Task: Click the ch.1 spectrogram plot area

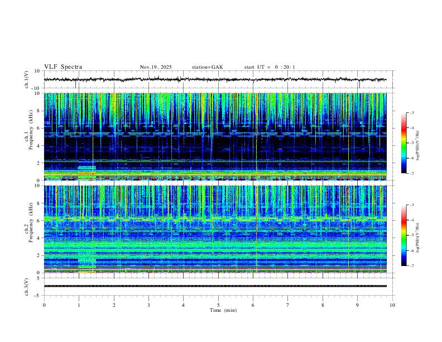Action: pyautogui.click(x=215, y=136)
